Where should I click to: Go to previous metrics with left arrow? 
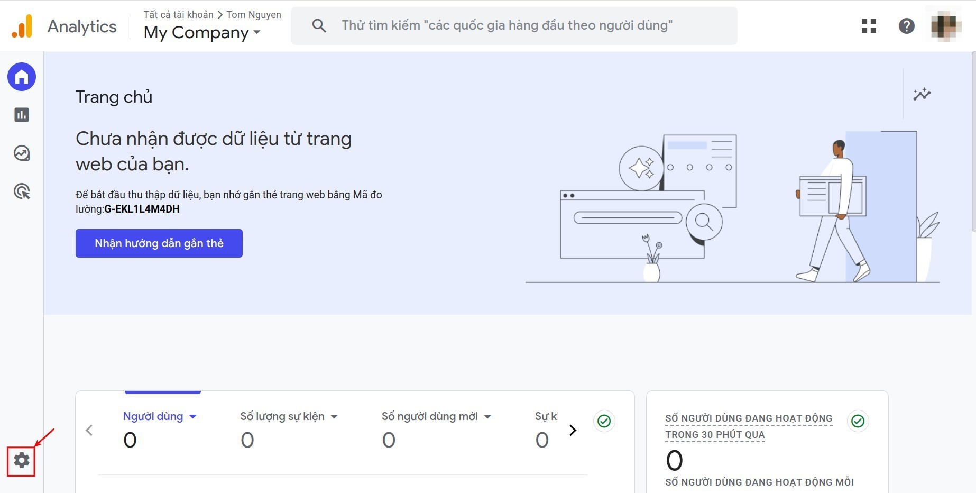89,431
